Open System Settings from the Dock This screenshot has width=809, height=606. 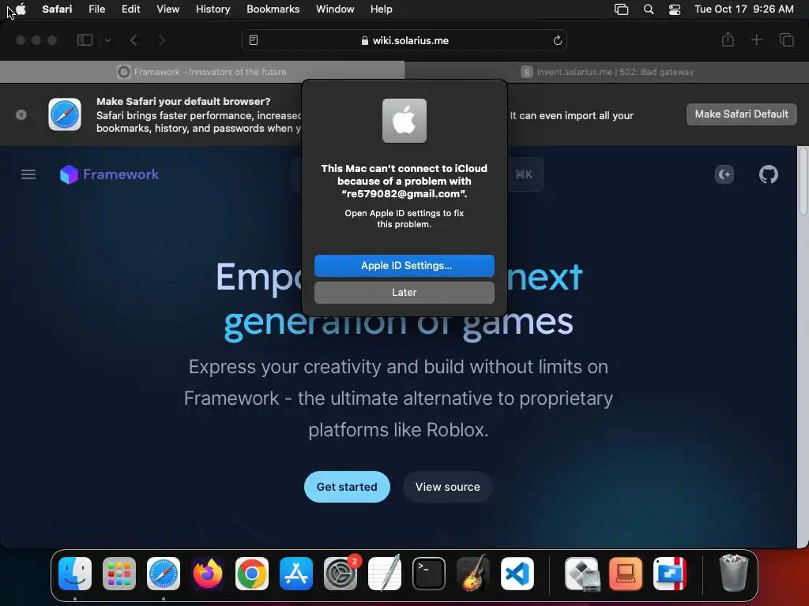(x=341, y=574)
